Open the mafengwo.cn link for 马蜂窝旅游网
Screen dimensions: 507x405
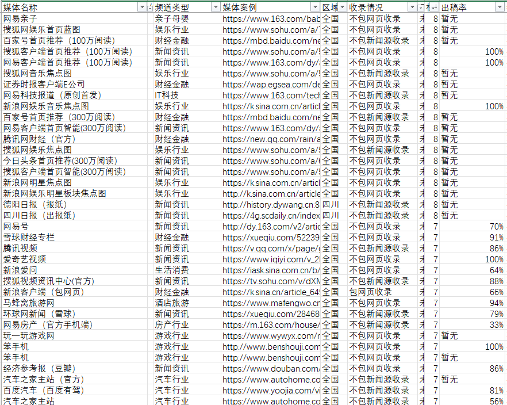[271, 303]
